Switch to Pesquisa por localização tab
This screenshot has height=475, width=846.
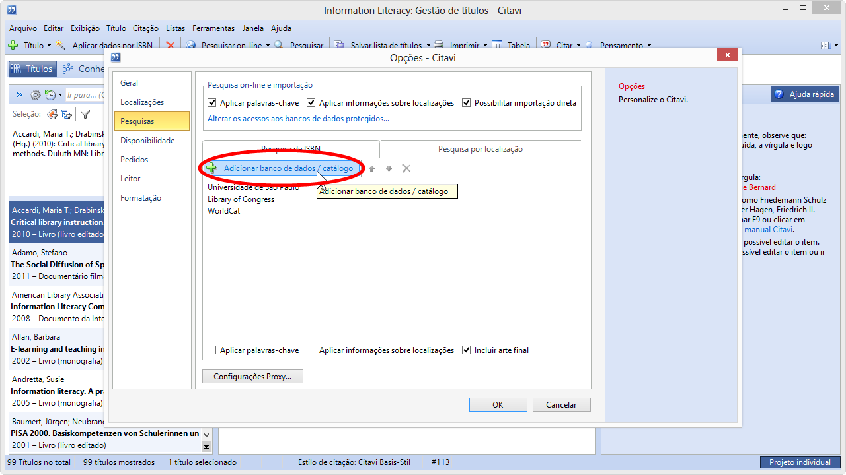tap(481, 149)
